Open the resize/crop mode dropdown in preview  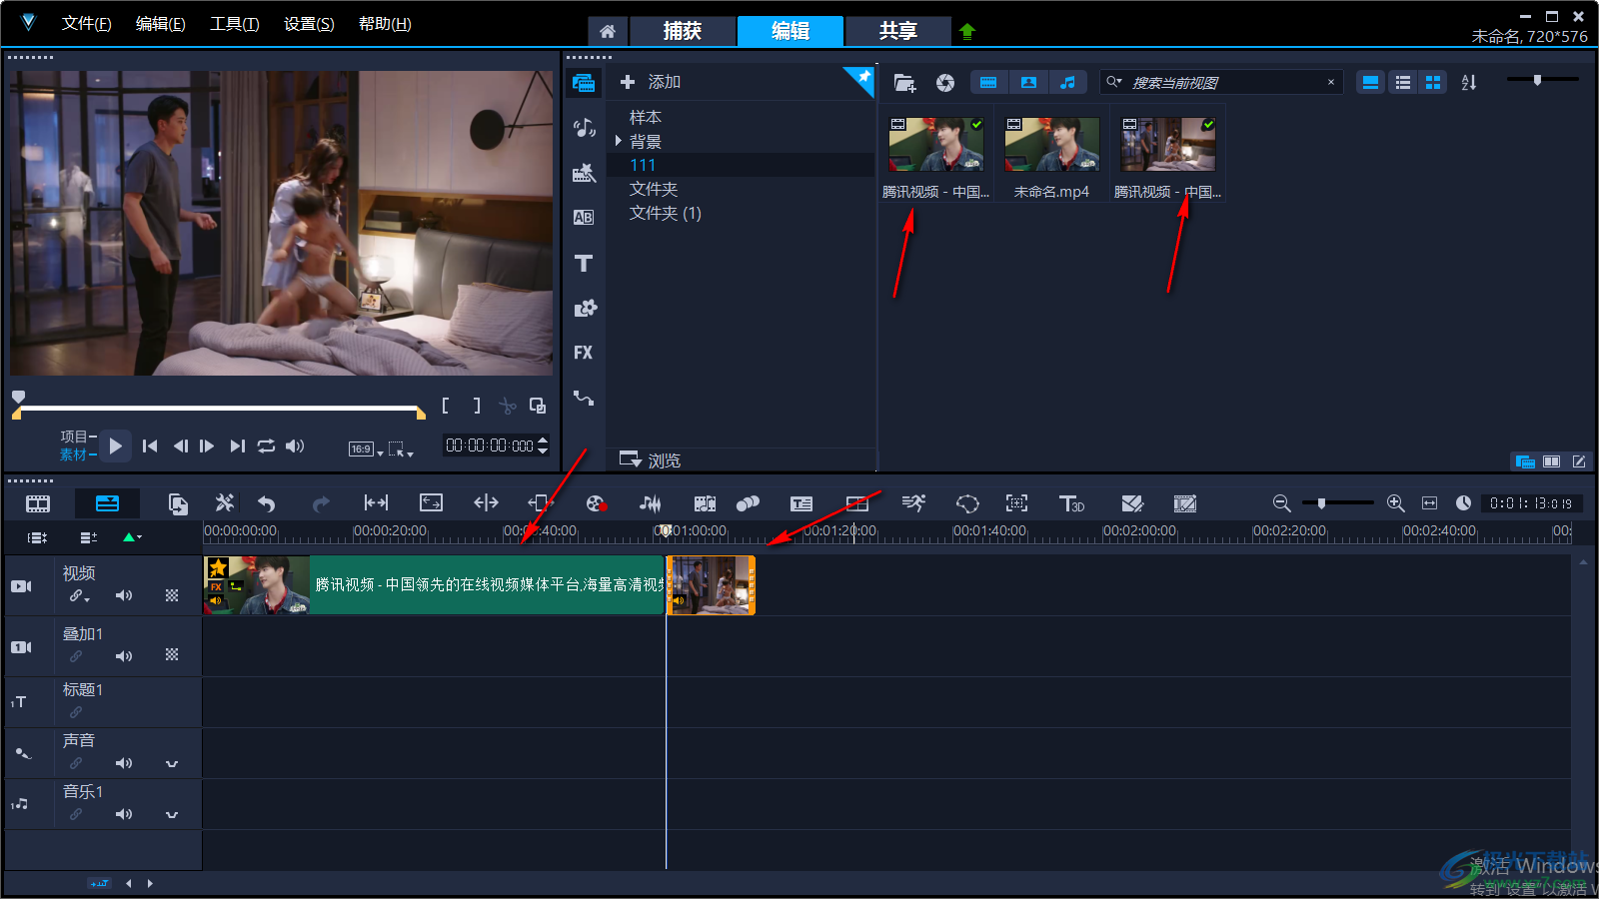click(x=401, y=449)
